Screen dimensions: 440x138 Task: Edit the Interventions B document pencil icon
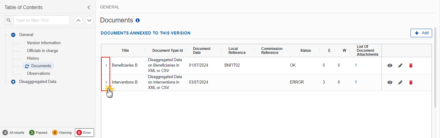coord(400,82)
